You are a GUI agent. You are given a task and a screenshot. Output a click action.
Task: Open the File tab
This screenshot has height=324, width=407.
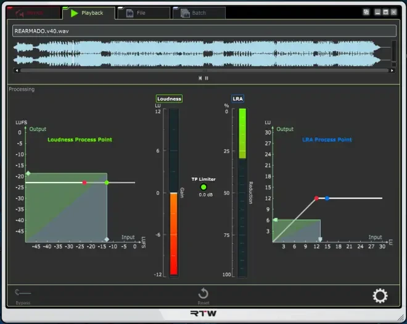tap(144, 13)
